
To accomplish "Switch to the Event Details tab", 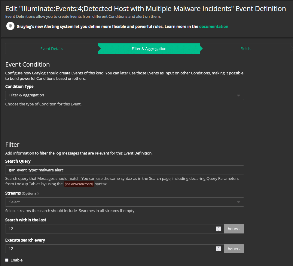I will (x=51, y=49).
